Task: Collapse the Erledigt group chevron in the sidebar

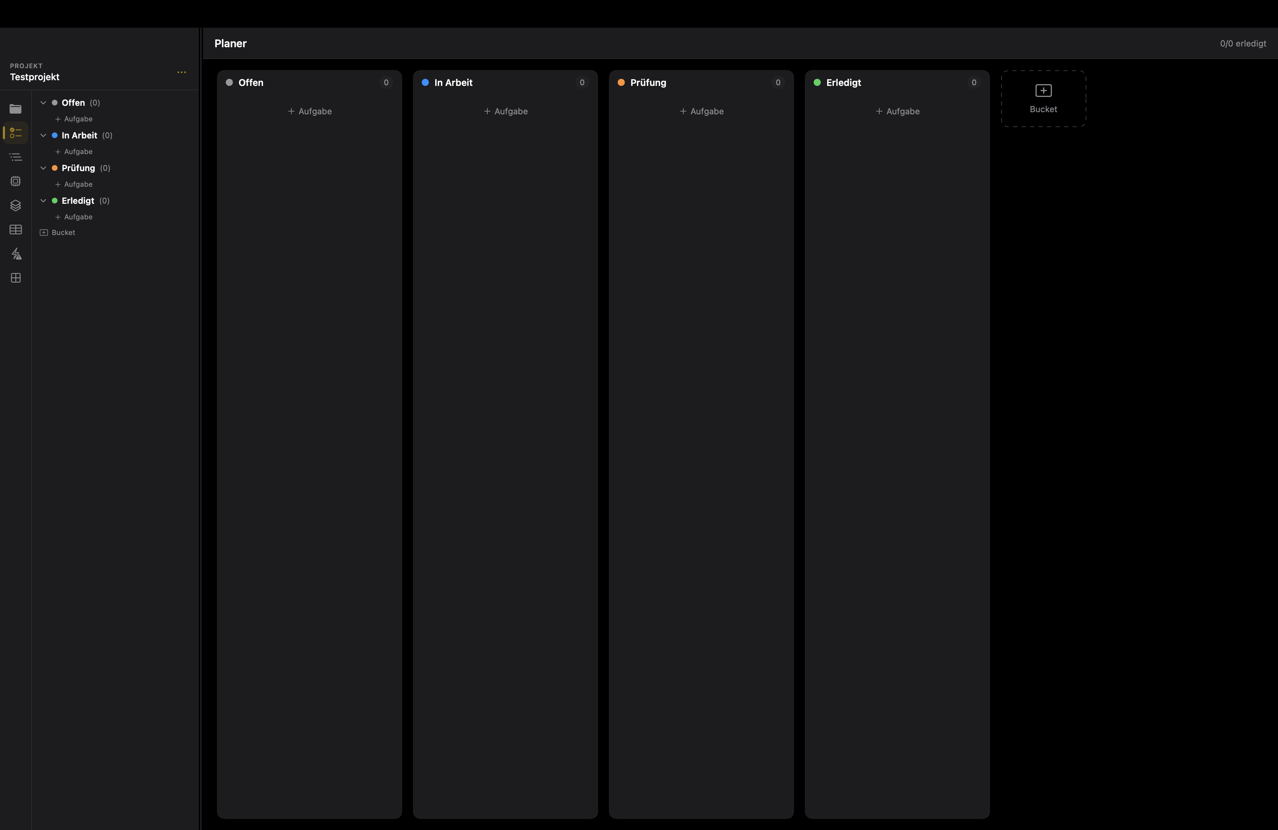Action: [44, 201]
